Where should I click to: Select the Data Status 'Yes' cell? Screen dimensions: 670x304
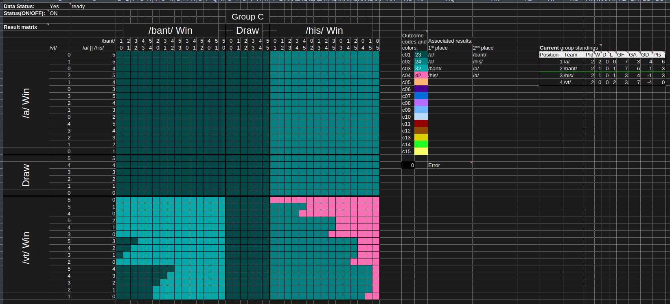[x=60, y=7]
